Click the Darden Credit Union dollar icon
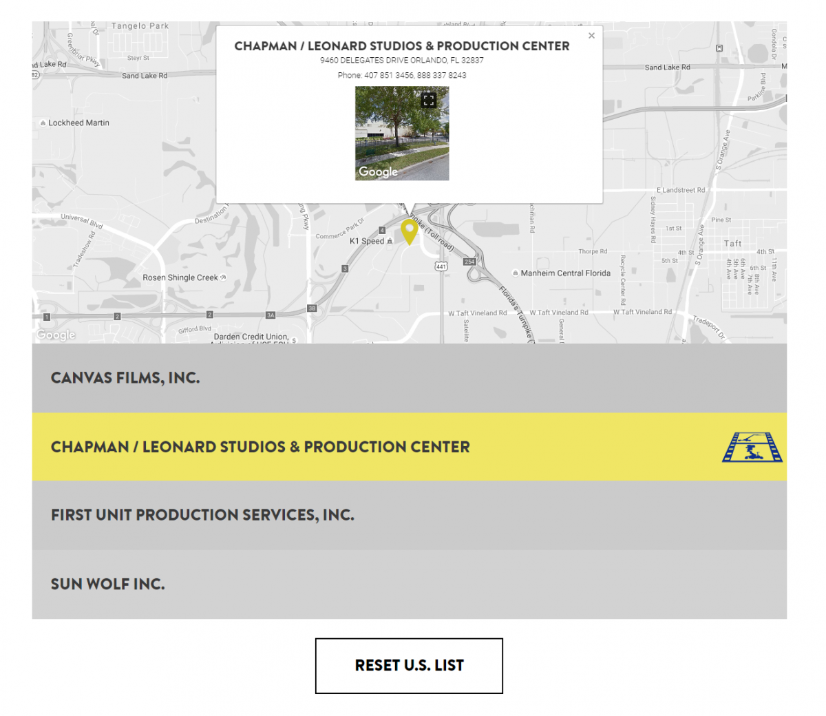The height and width of the screenshot is (716, 826). coord(294,340)
